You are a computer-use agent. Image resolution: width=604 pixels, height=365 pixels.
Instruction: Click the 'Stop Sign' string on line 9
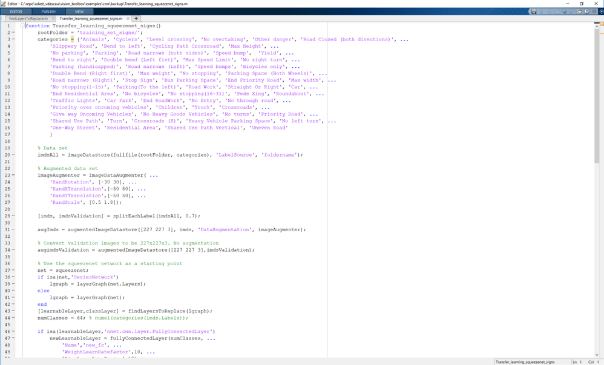point(139,80)
